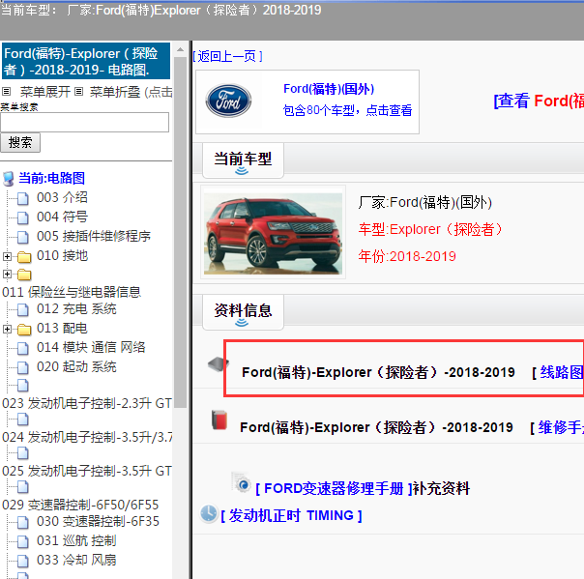Image resolution: width=584 pixels, height=579 pixels.
Task: Open 023 发动机电子控制-2.3升 GT tree item
Action: 87,404
